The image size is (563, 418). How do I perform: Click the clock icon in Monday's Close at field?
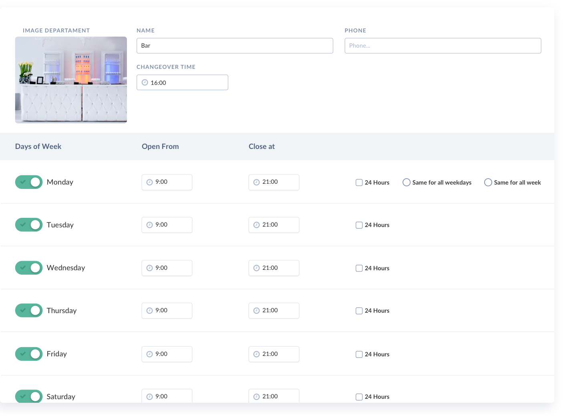(257, 182)
